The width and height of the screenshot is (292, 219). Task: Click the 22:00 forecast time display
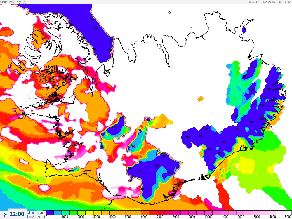(17, 214)
